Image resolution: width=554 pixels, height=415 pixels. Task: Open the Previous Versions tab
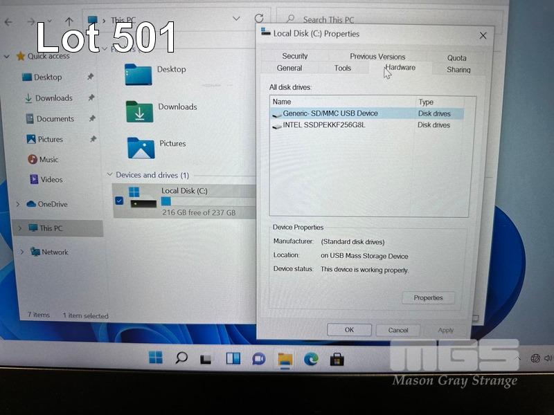377,57
